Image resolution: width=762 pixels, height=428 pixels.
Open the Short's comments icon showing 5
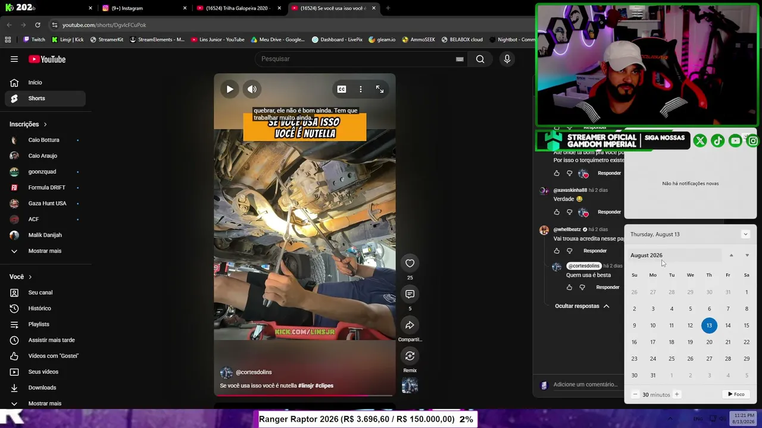410,294
